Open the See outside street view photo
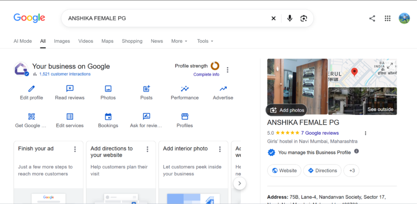Screen dimensions: 417x204 (x=362, y=101)
